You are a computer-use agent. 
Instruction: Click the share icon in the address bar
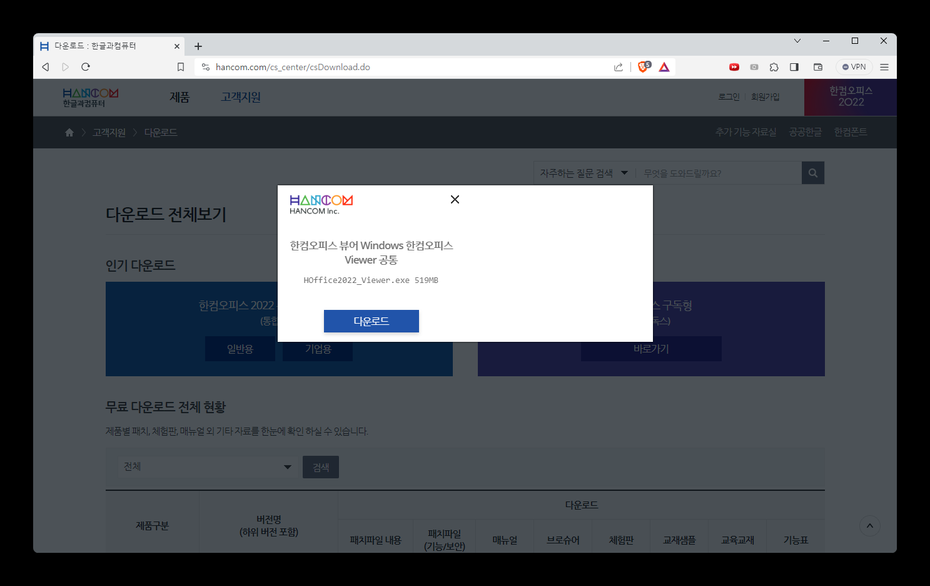click(x=619, y=67)
